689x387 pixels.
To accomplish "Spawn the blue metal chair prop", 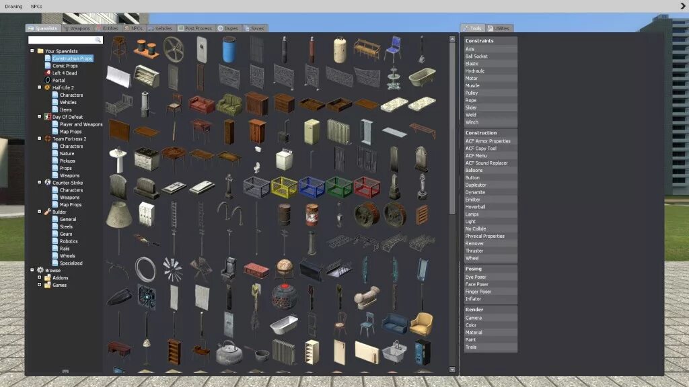I will click(x=394, y=49).
